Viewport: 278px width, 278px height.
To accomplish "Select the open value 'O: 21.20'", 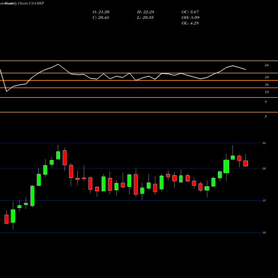I will coord(101,12).
